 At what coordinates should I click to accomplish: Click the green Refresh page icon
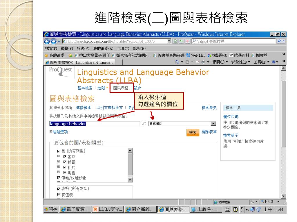182,41
